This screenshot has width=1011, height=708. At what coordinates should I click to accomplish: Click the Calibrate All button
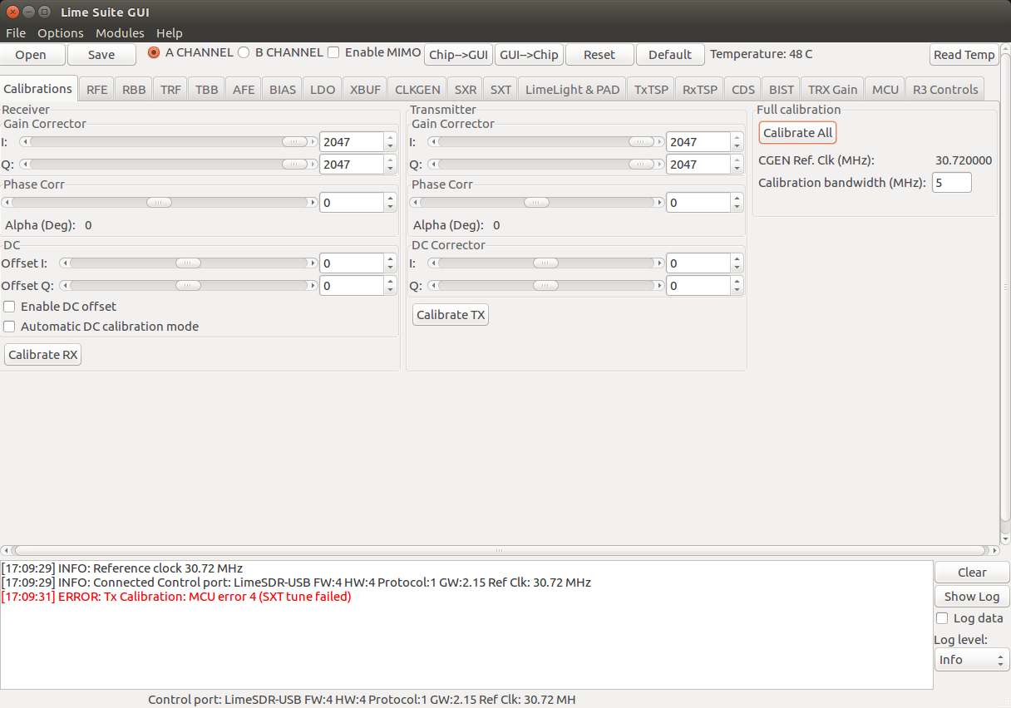click(797, 133)
